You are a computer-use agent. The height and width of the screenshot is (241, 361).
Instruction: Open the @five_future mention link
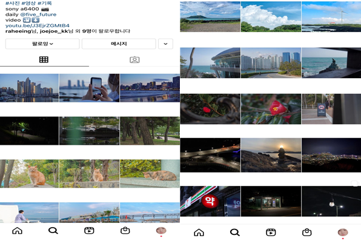tap(38, 15)
